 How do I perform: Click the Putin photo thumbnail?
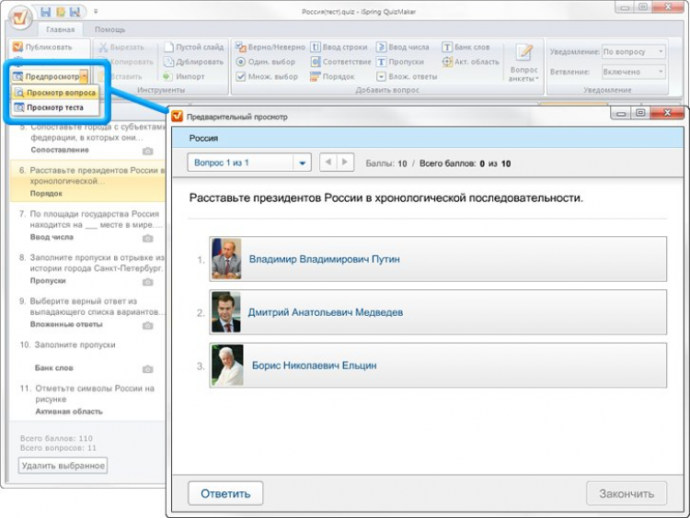[x=226, y=259]
